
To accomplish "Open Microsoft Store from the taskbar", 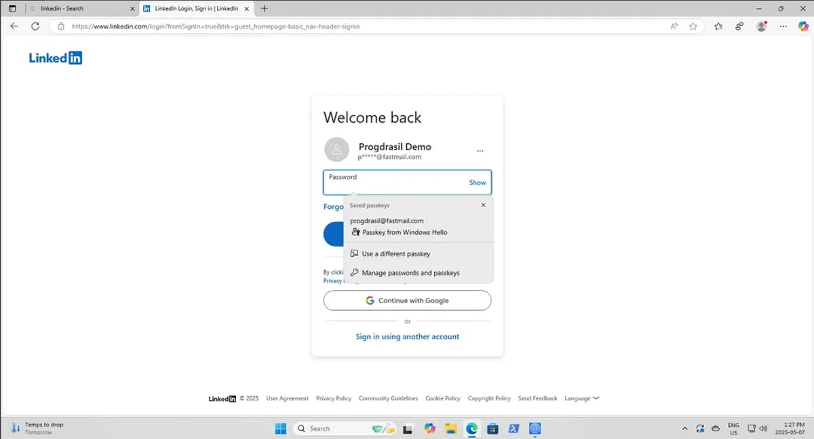I will tap(493, 429).
